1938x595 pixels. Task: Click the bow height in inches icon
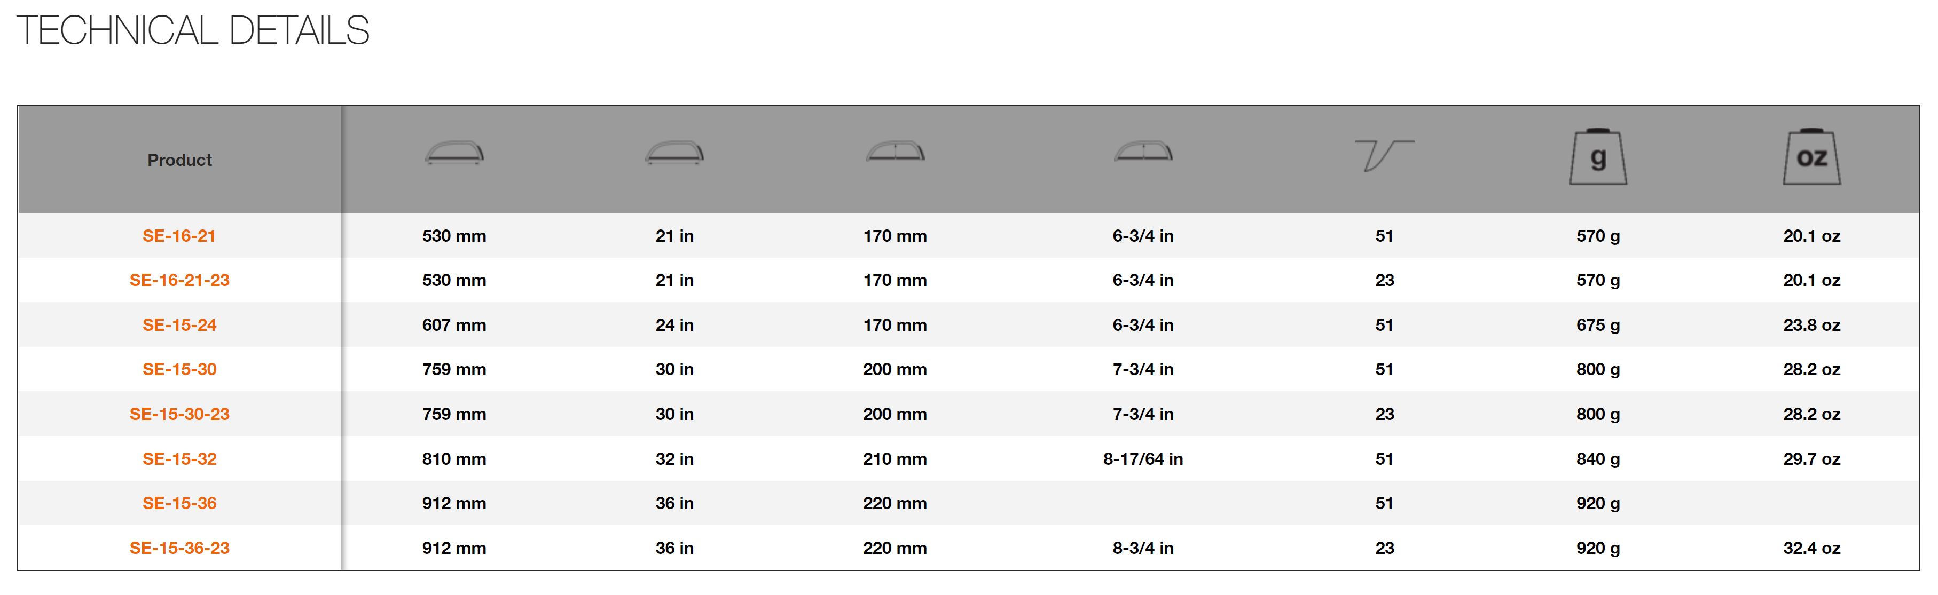[x=1143, y=152]
